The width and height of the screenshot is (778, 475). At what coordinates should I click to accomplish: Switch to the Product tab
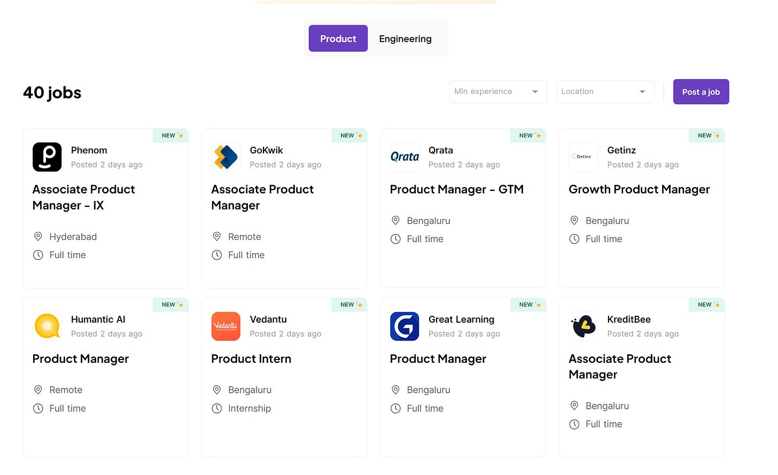click(x=338, y=38)
